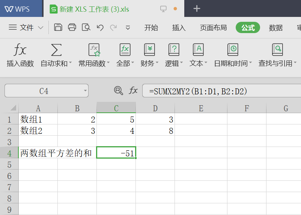The image size is (301, 215).
Task: Select row 4 header
Action: pyautogui.click(x=9, y=153)
